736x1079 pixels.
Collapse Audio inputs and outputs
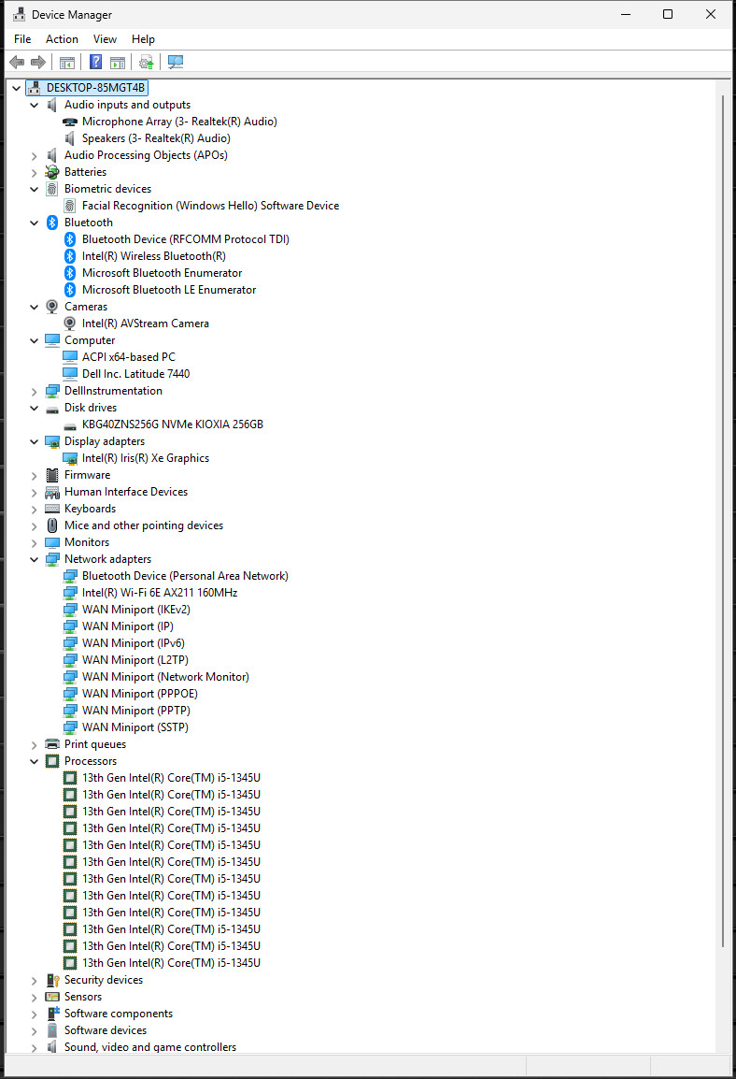tap(35, 106)
